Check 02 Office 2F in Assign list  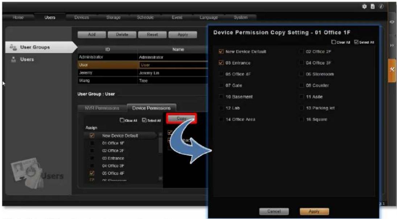tap(92, 150)
